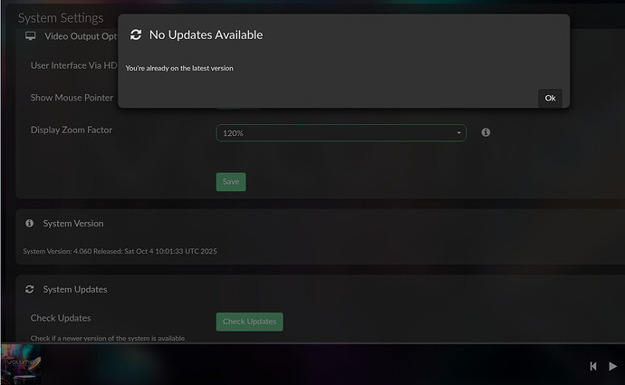625x385 pixels.
Task: Open the album art thumbnail in the player bar
Action: pos(20,364)
